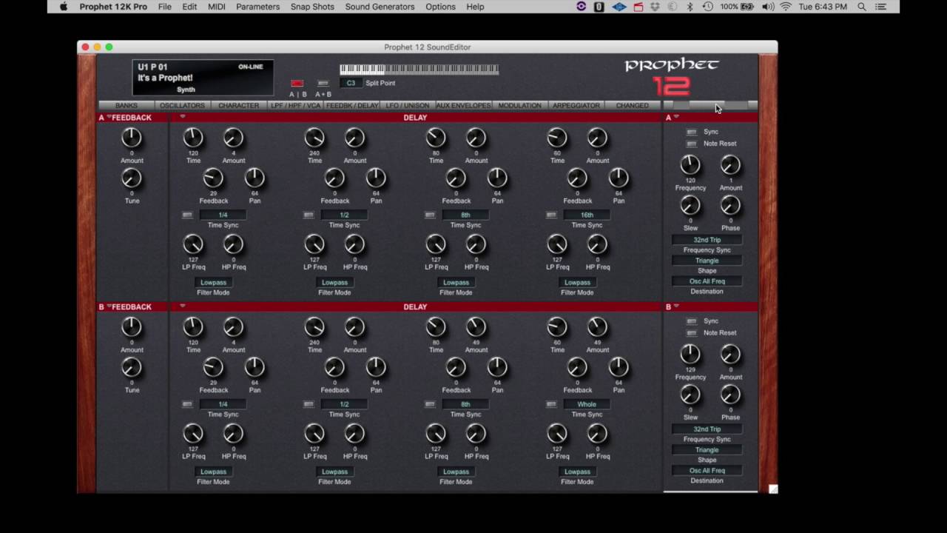Switch to the MODULATION tab
The height and width of the screenshot is (533, 947).
click(x=519, y=106)
